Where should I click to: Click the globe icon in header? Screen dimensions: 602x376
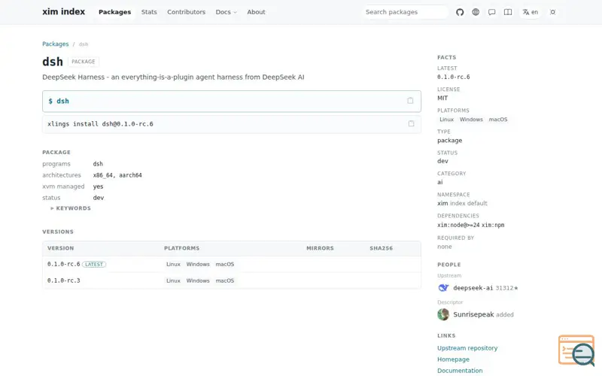476,12
